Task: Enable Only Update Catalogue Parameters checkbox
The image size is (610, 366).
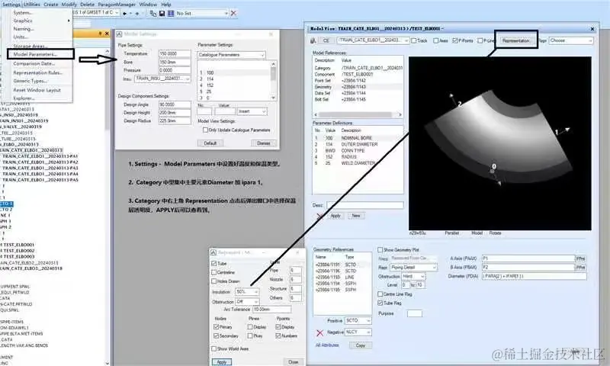Action: [205, 130]
